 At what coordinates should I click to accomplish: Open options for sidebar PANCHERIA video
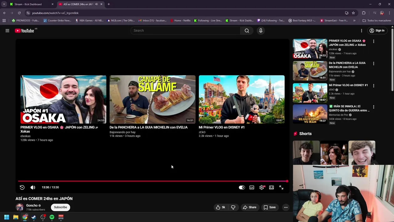(374, 64)
